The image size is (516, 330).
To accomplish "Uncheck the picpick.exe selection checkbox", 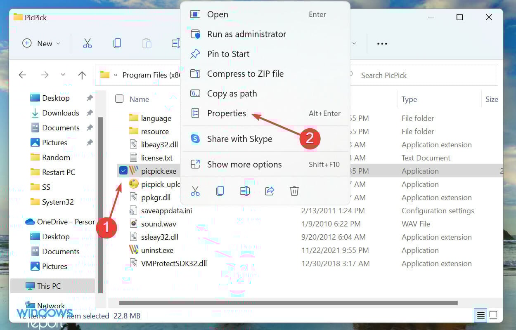I will 123,170.
